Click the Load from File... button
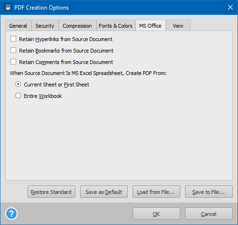238x225 pixels. [156, 192]
